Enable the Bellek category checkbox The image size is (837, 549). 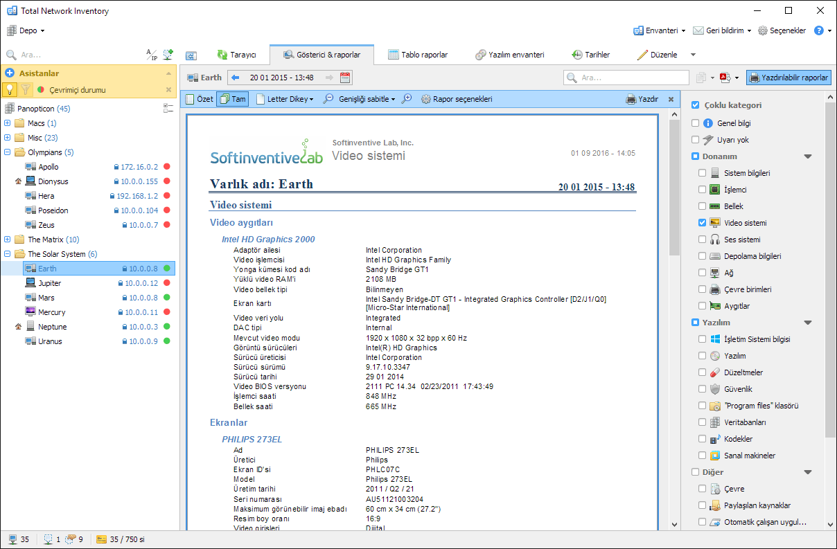(x=703, y=206)
